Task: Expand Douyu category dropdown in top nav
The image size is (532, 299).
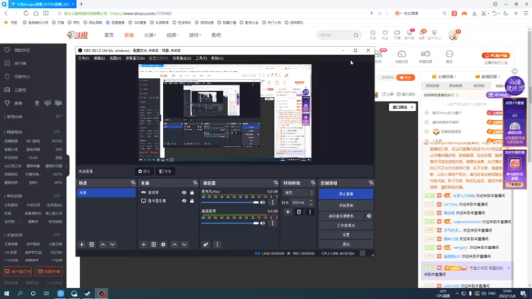Action: point(150,35)
